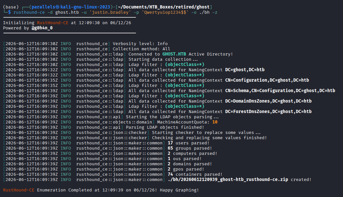Click the 'Starting data collection' log message

pos(163,59)
